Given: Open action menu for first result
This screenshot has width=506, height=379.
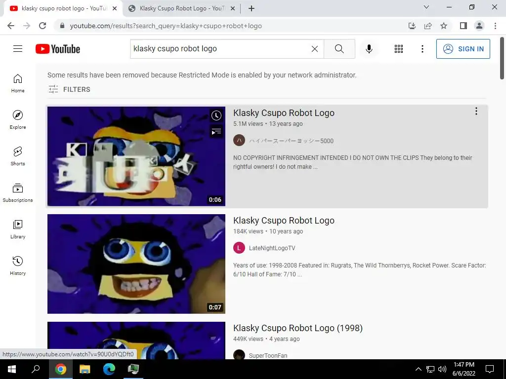Looking at the screenshot, I should click(x=476, y=111).
